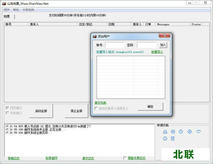This screenshot has height=164, width=213.
Task: Toggle the 屏蔽无票日志 checkbox
Action: [125, 158]
